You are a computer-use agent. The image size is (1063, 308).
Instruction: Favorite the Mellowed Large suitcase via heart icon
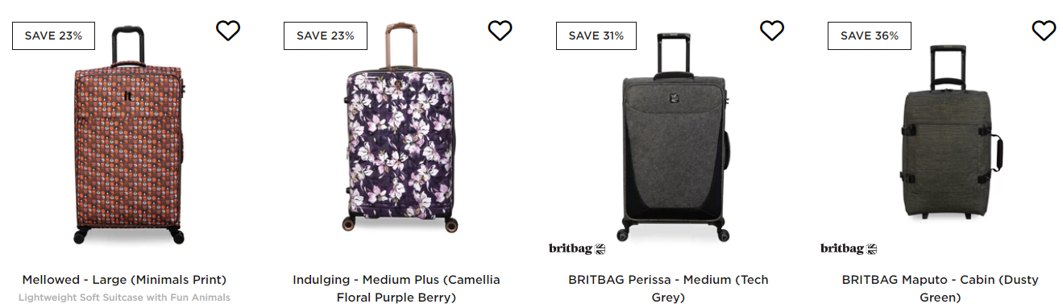(x=228, y=31)
